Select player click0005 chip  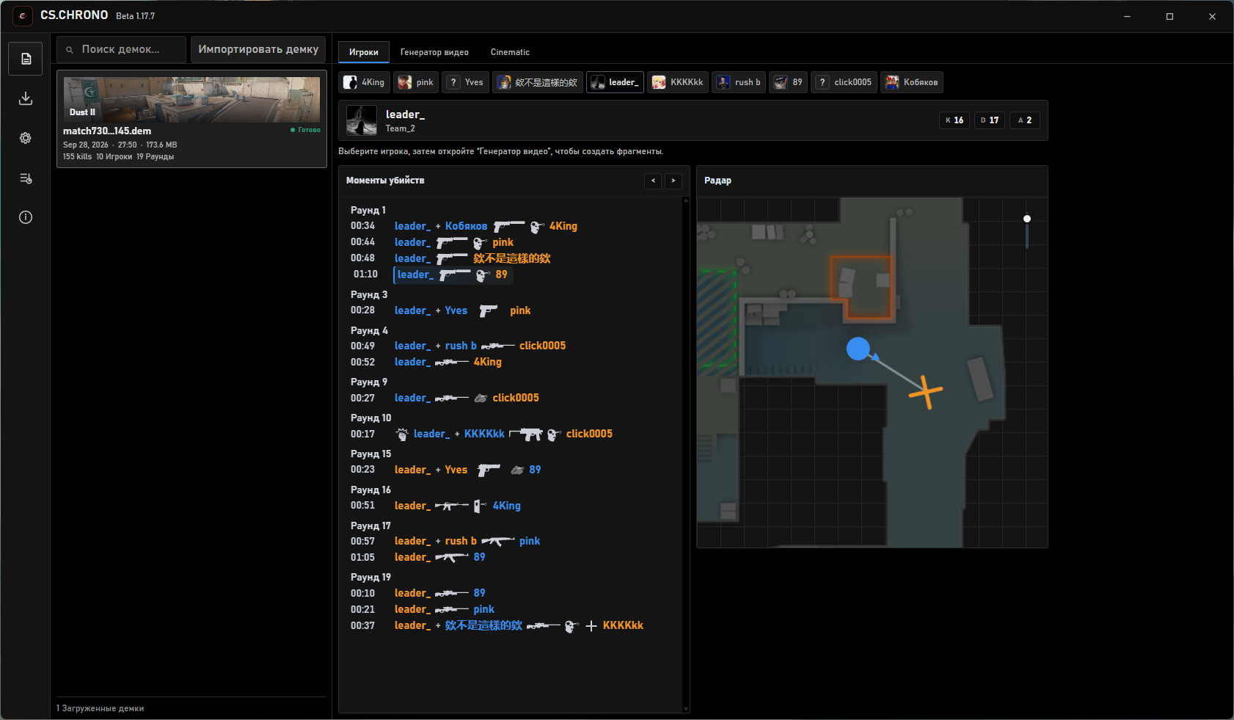[844, 82]
